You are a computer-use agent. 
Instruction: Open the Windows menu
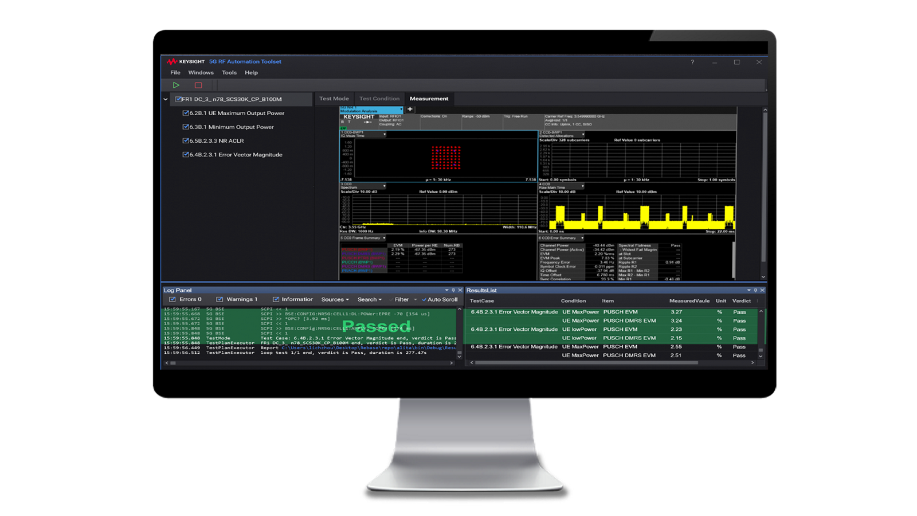[201, 73]
